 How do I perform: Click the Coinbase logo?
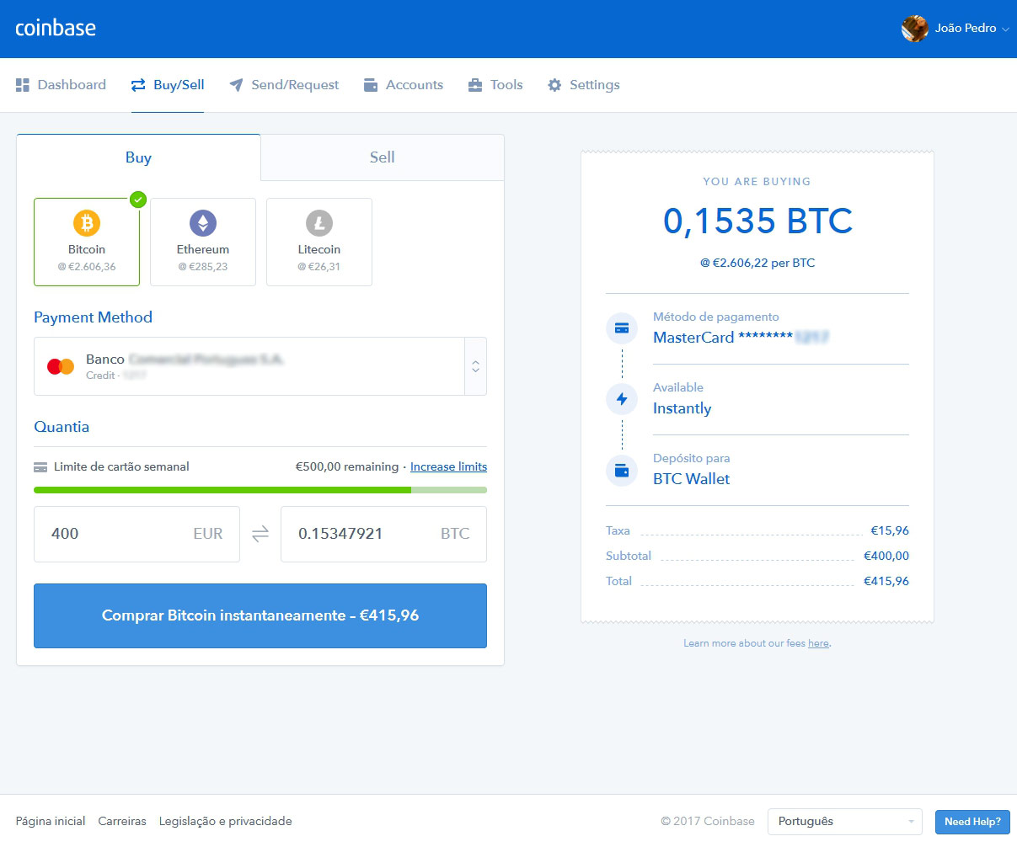coord(56,28)
